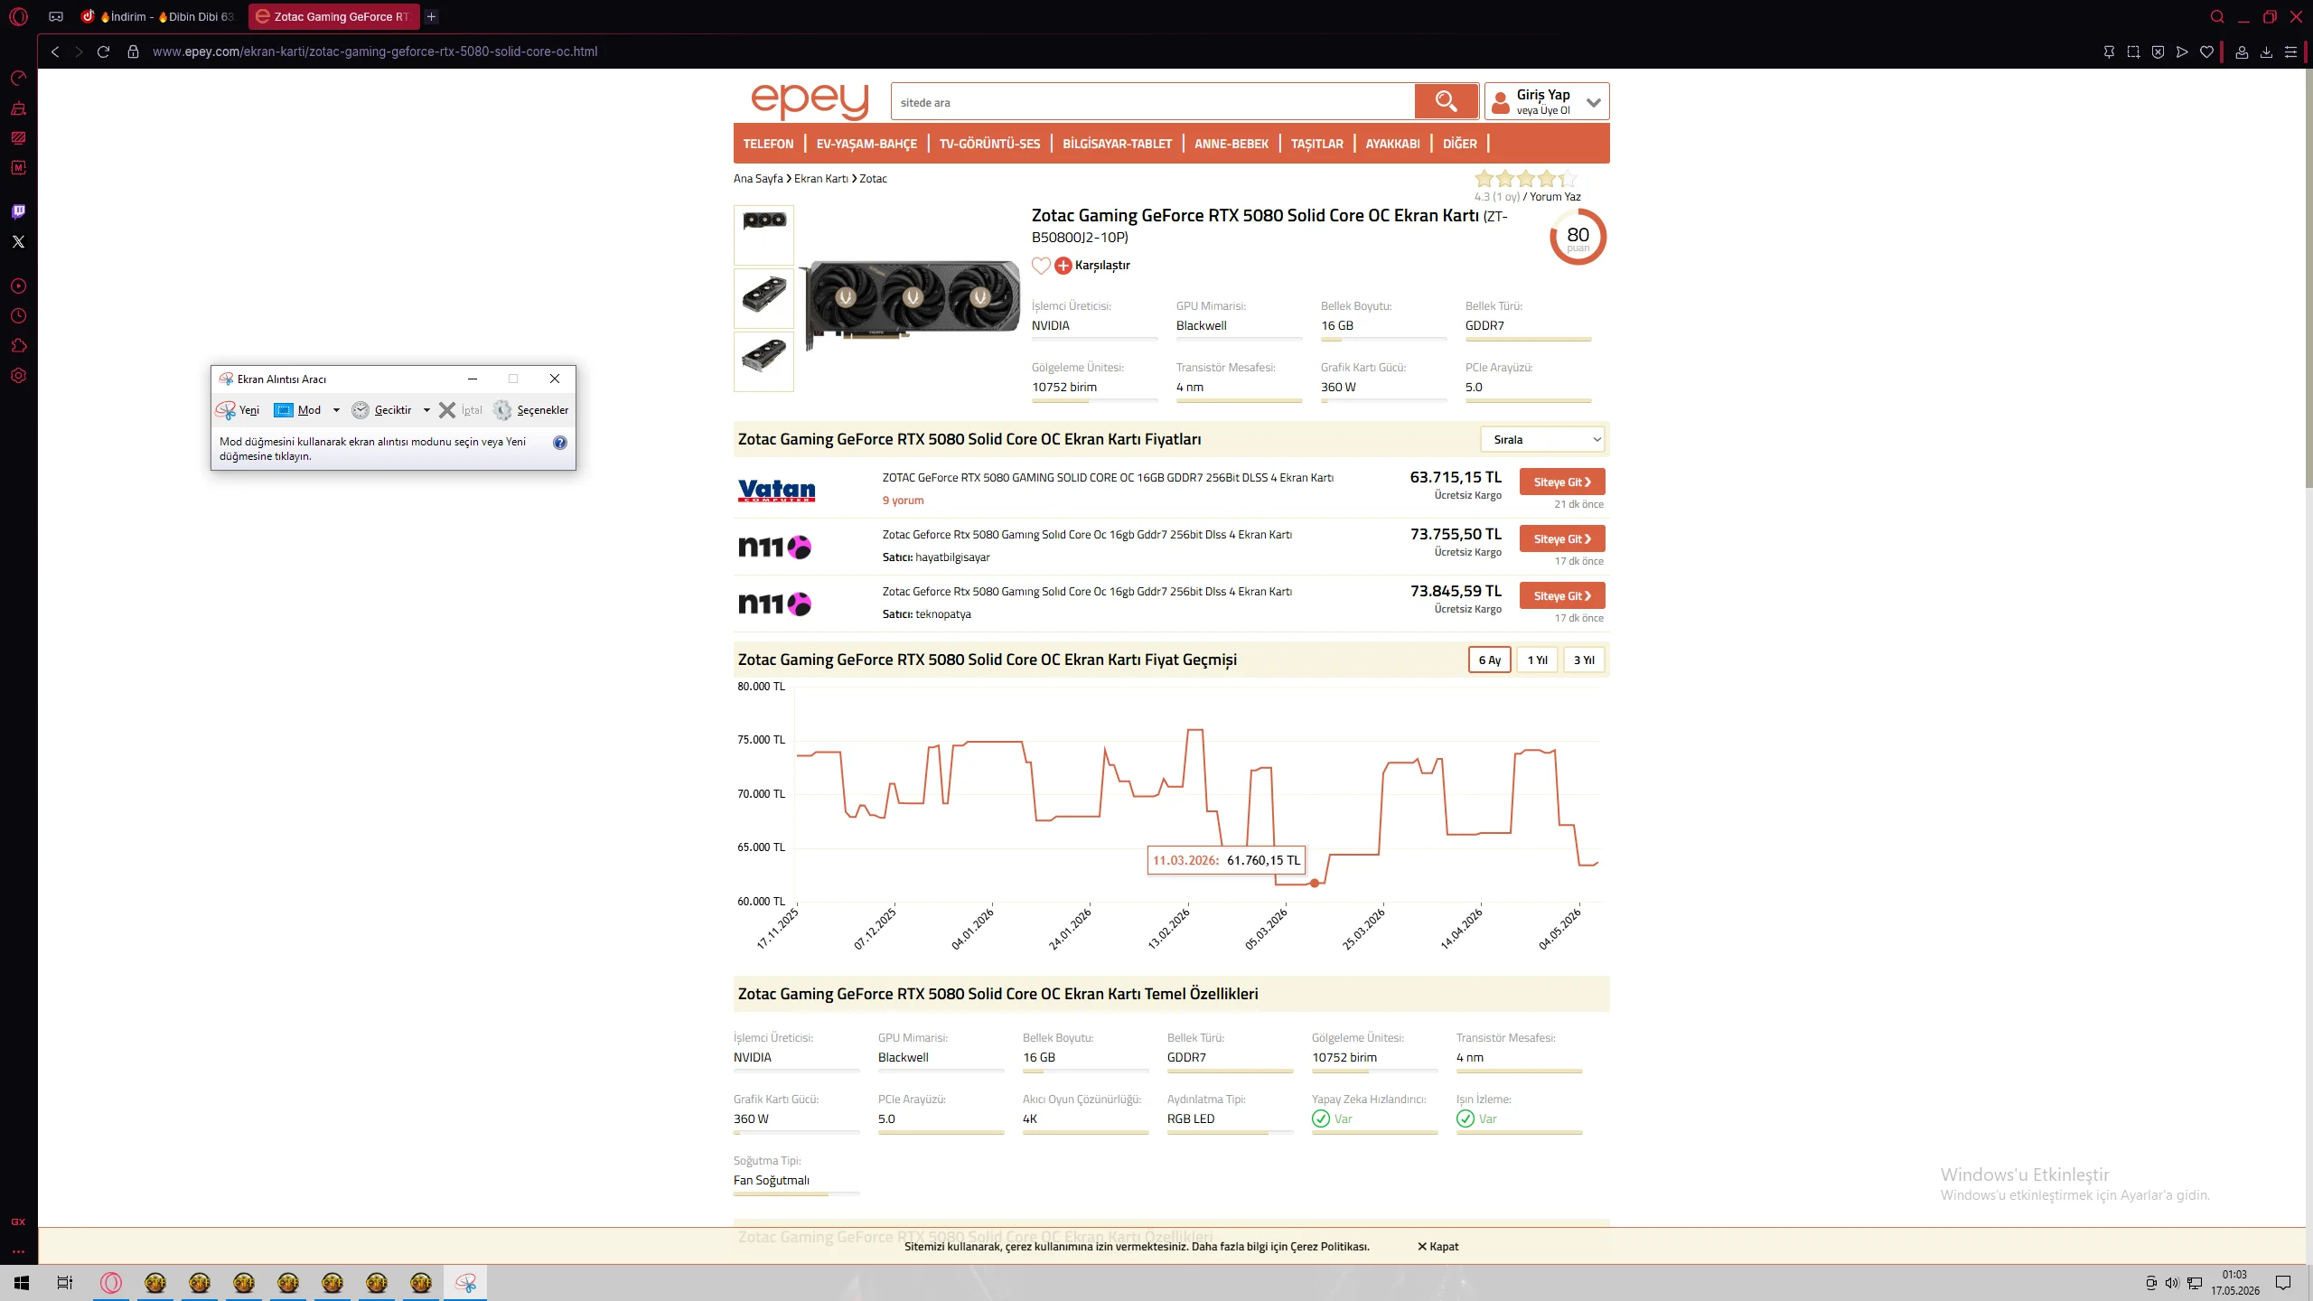Image resolution: width=2313 pixels, height=1301 pixels.
Task: Select the 1 Yıl price history range
Action: (1537, 660)
